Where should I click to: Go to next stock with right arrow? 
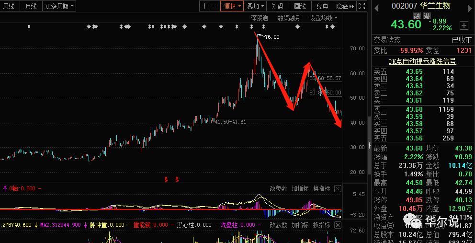[x=469, y=7]
